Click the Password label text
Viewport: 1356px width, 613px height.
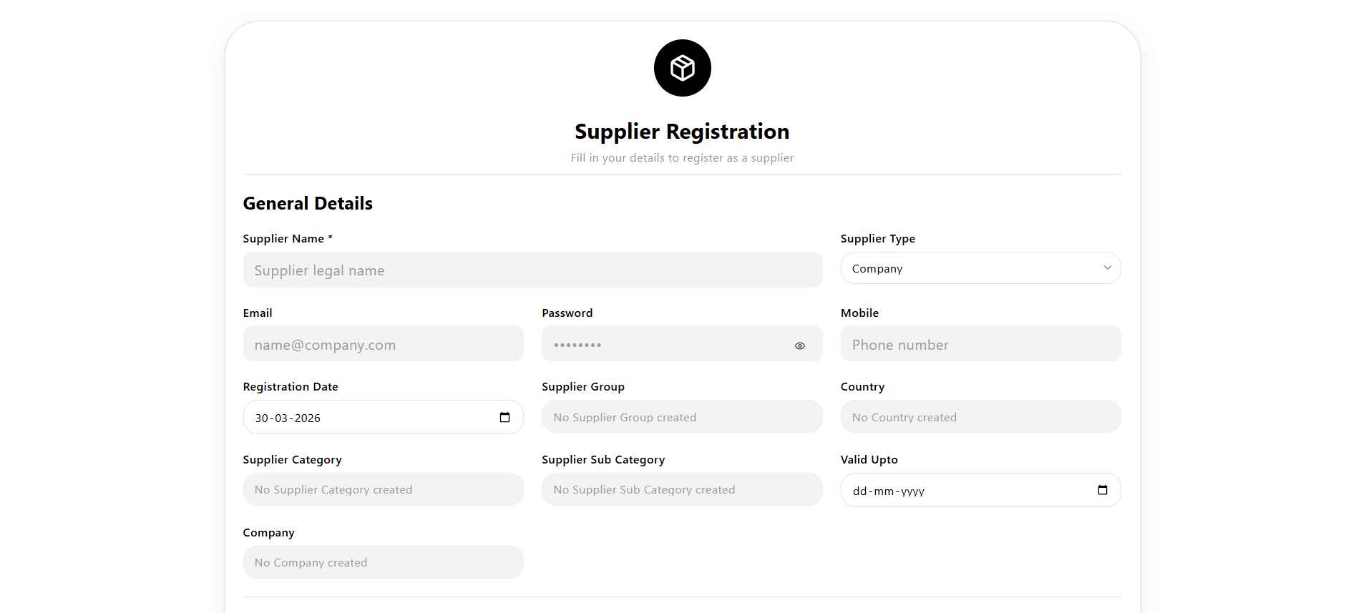[x=567, y=313]
